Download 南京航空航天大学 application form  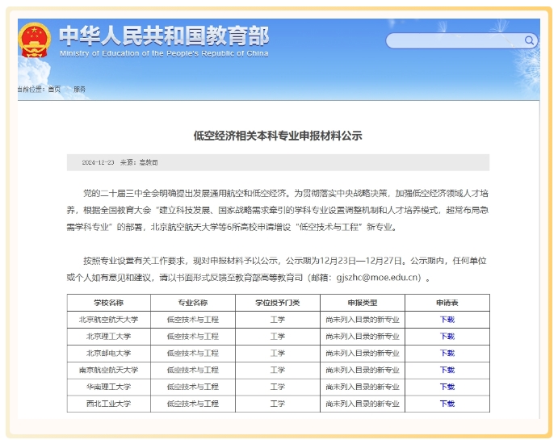pyautogui.click(x=447, y=370)
